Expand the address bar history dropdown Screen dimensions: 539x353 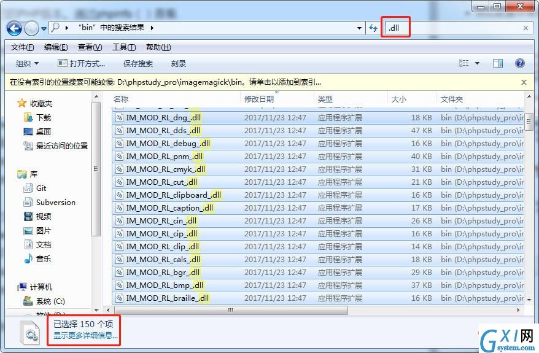point(359,28)
